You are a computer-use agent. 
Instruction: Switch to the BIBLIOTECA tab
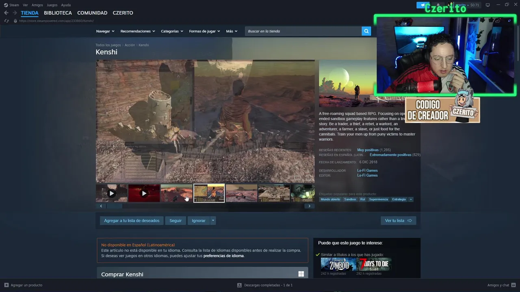click(x=58, y=13)
